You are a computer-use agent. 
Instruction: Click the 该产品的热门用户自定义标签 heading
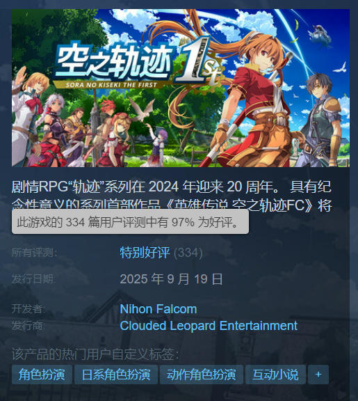(95, 354)
